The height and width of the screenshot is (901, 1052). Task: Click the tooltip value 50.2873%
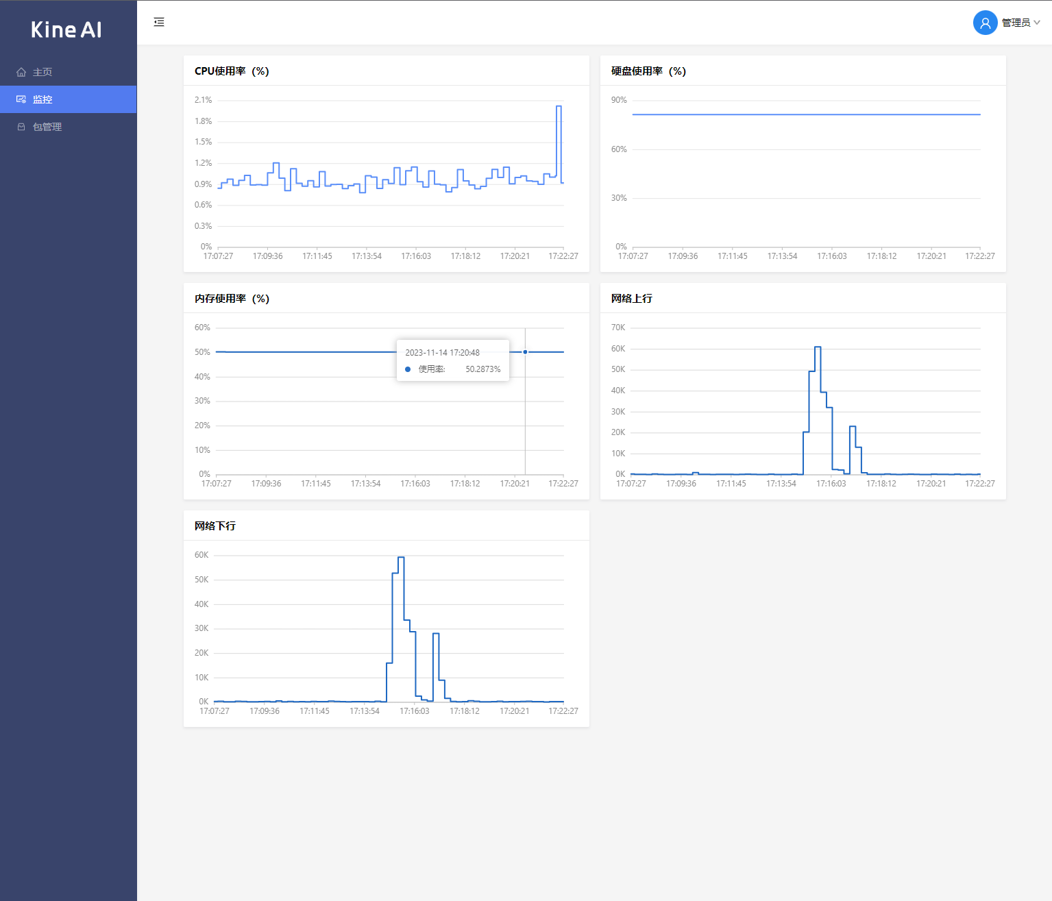483,369
